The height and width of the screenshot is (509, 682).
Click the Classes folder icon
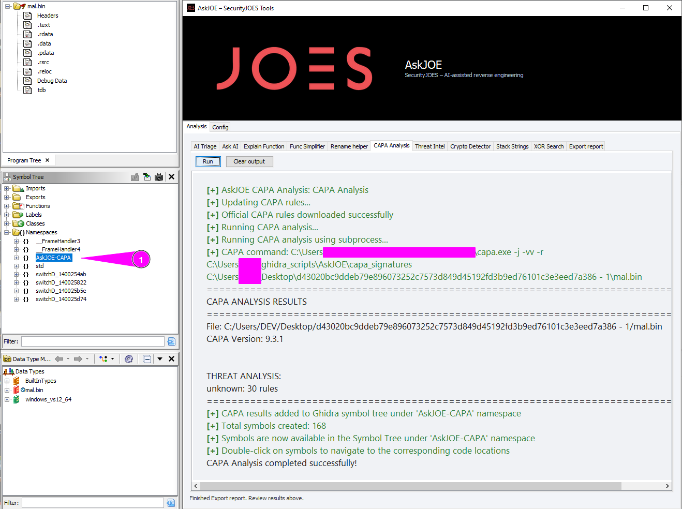click(18, 223)
